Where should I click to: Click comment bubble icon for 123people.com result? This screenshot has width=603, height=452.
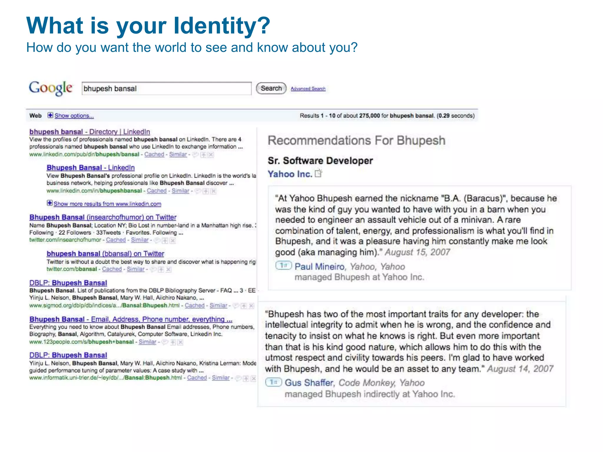[x=165, y=342]
